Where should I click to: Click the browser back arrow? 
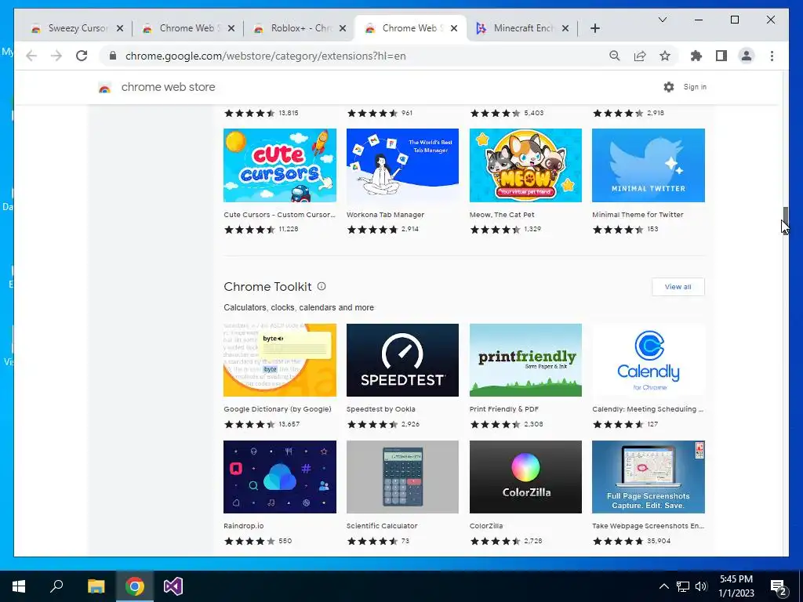click(x=31, y=56)
